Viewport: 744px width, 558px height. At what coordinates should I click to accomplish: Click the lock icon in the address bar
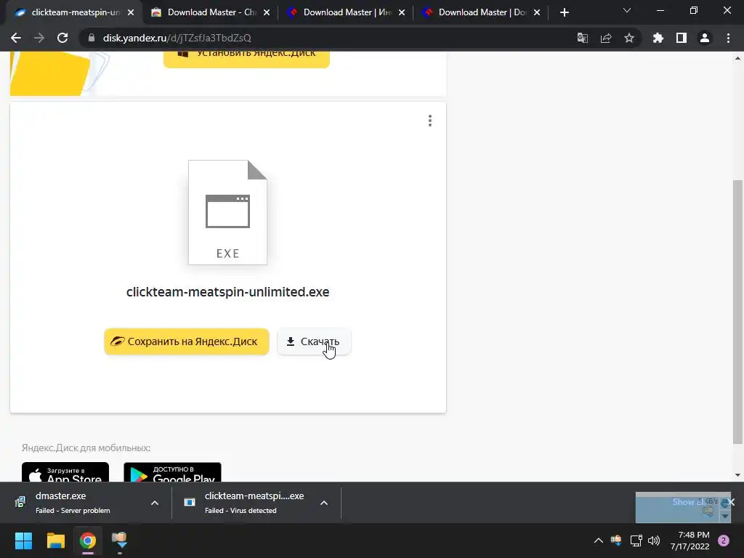point(92,38)
